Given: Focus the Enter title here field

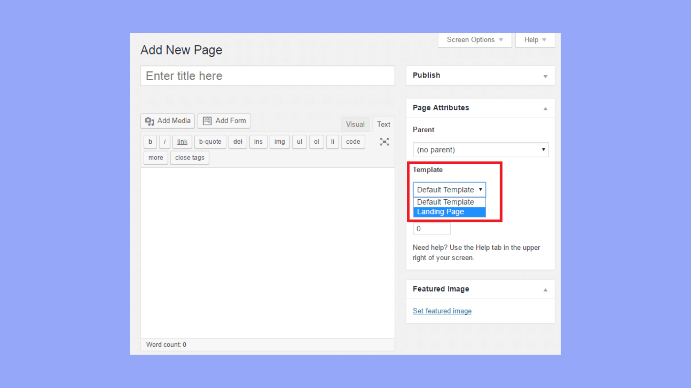Looking at the screenshot, I should click(267, 76).
